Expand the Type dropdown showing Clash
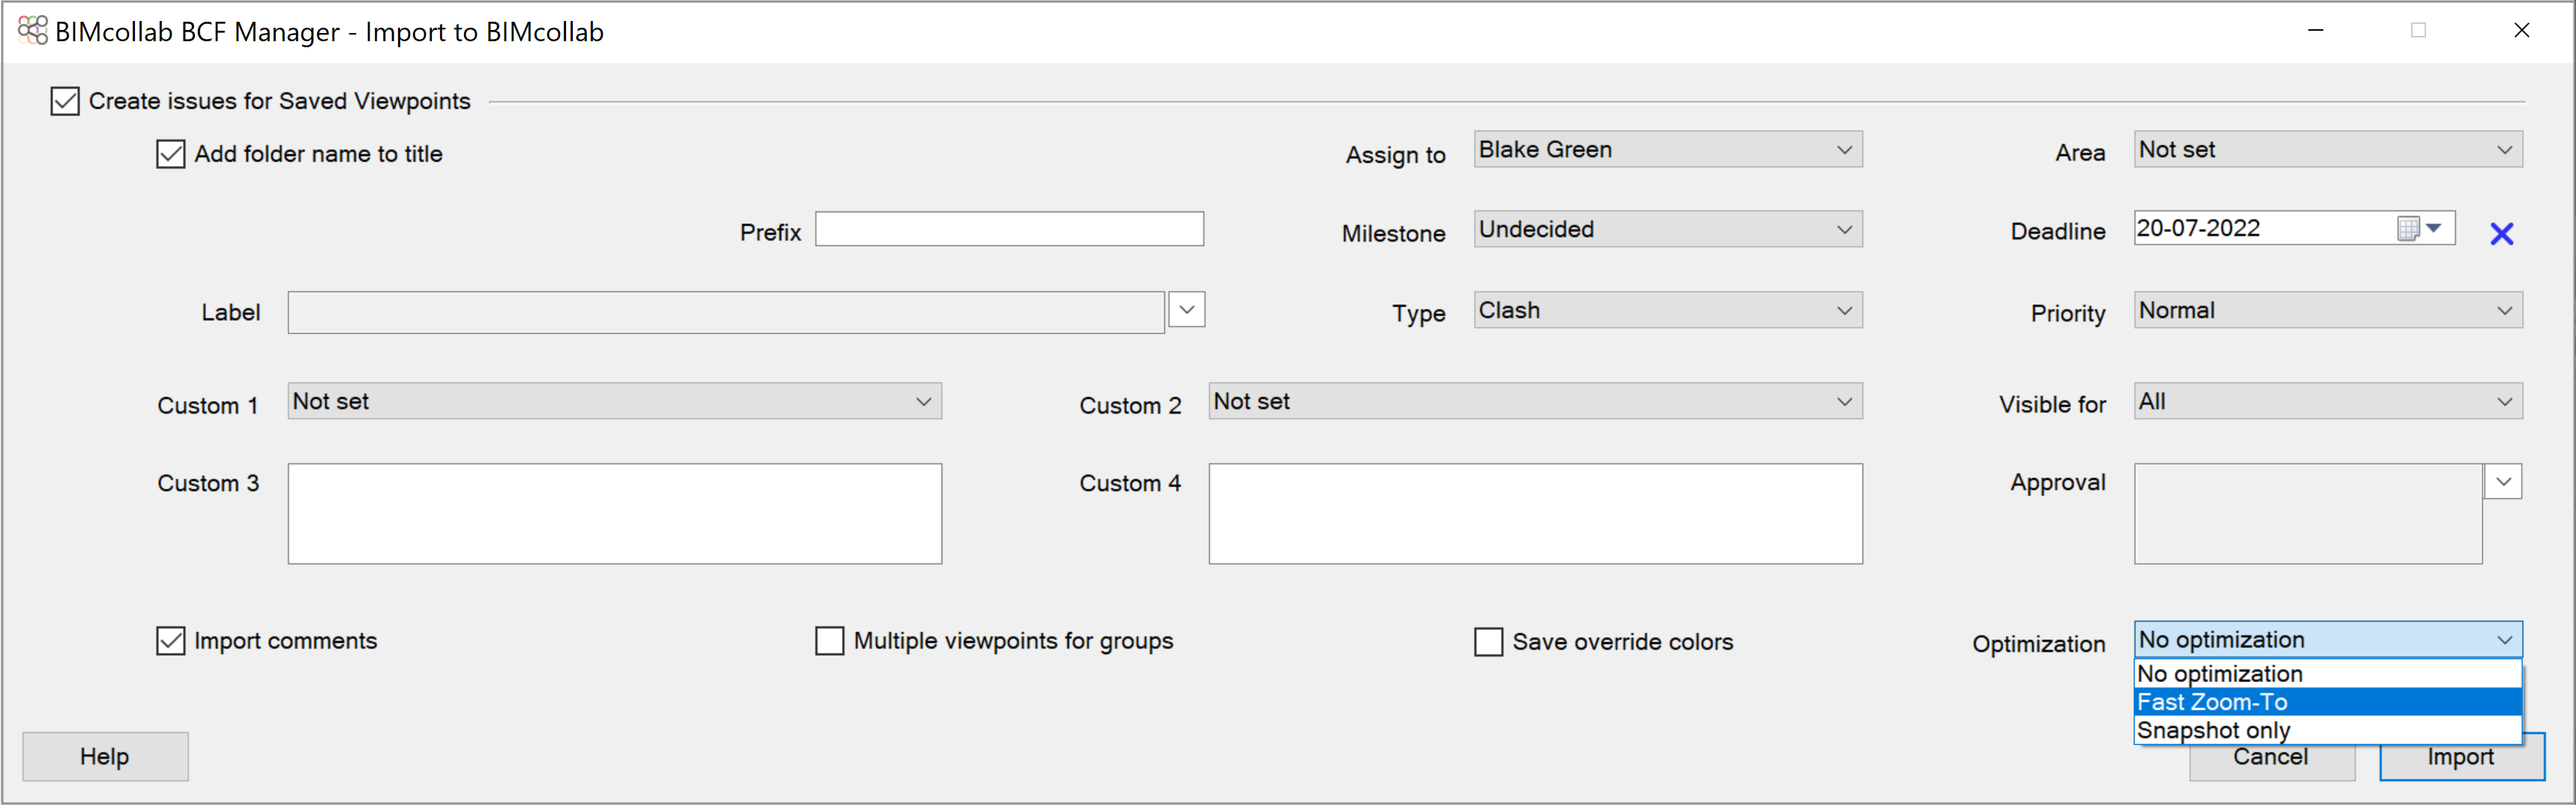Viewport: 2576px width, 805px height. [x=1667, y=311]
